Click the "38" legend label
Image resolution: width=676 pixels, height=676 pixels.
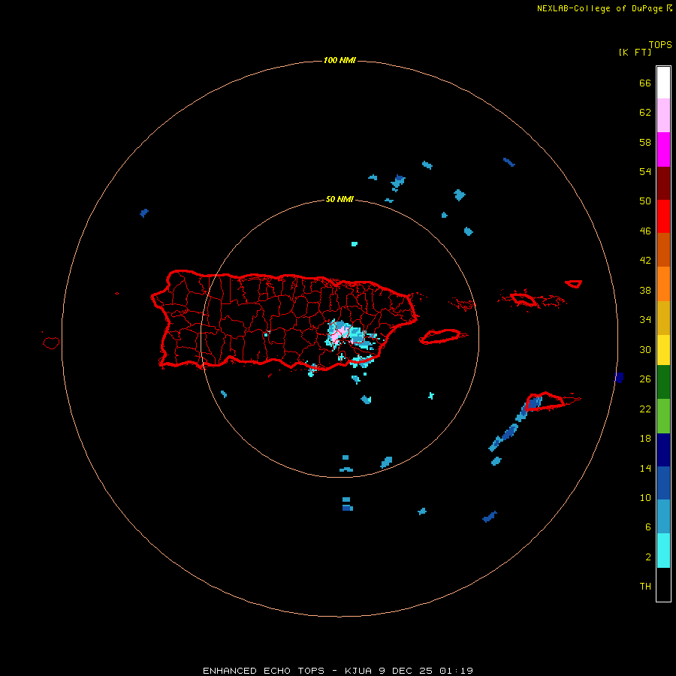(x=645, y=290)
